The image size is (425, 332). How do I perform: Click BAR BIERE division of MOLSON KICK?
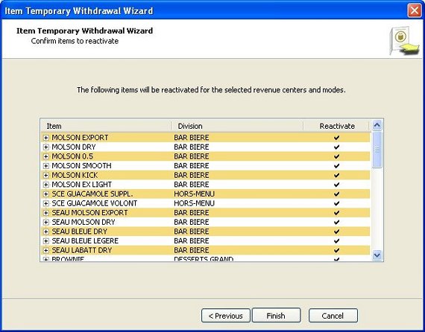[x=192, y=176]
